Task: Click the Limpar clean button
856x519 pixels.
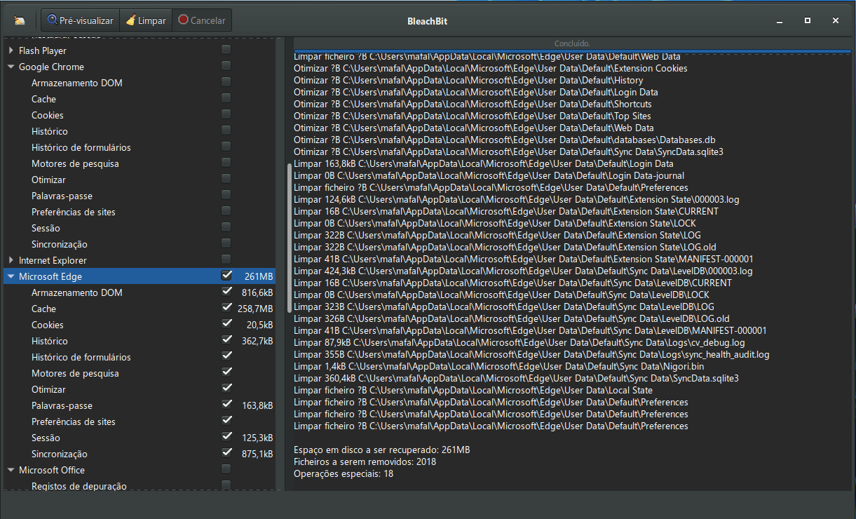Action: click(x=146, y=20)
